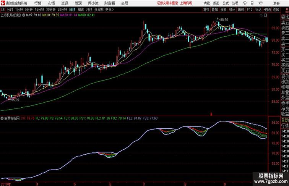
Task: Switch to 5分钟 period tab
Action: coord(29,10)
